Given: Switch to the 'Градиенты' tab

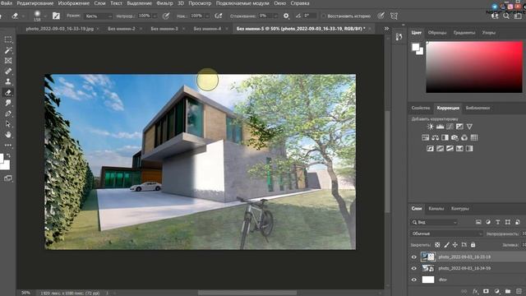Looking at the screenshot, I should pos(464,33).
